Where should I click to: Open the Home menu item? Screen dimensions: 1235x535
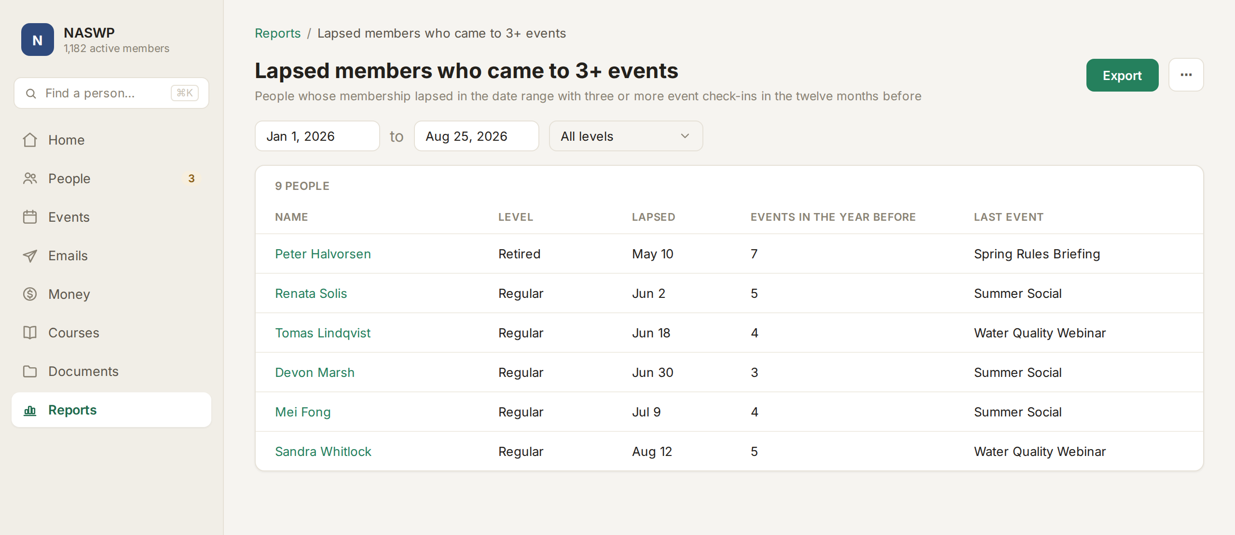111,140
